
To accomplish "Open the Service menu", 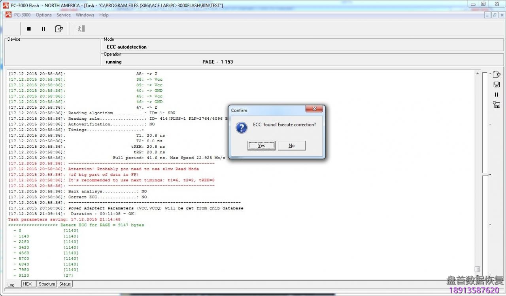I will [63, 15].
